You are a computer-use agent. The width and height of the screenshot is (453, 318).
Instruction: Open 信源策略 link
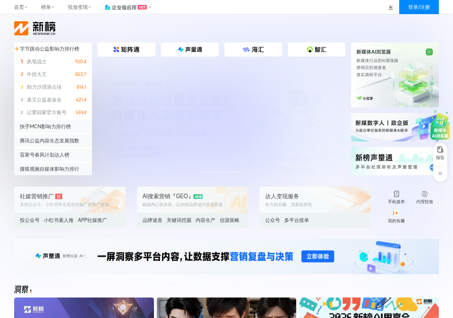click(230, 220)
